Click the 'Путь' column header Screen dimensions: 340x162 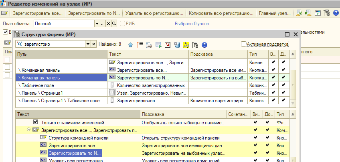(61, 54)
